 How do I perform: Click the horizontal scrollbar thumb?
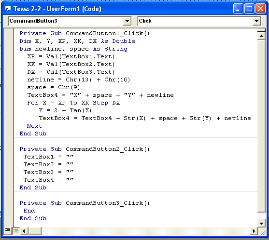(x=35, y=231)
